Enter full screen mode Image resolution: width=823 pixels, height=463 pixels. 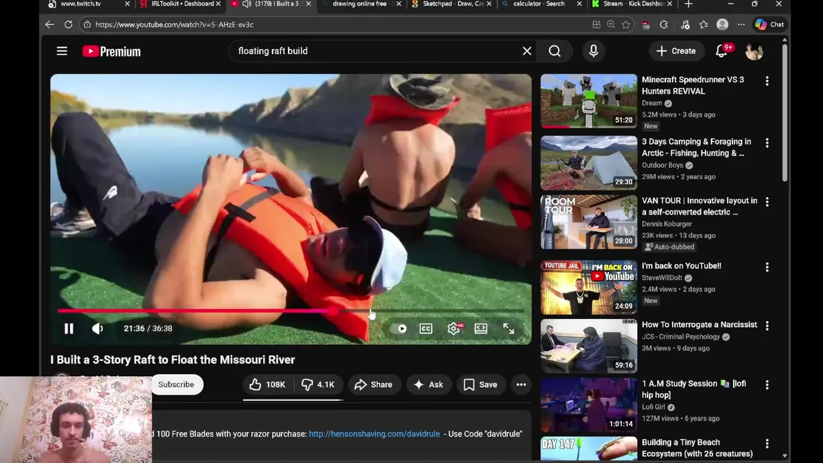509,329
